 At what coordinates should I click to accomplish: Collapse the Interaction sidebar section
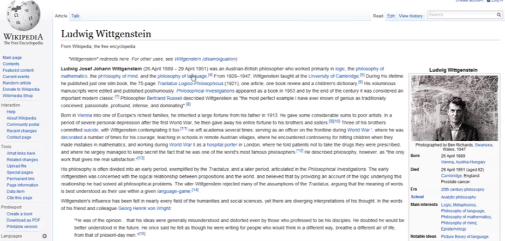point(10,105)
